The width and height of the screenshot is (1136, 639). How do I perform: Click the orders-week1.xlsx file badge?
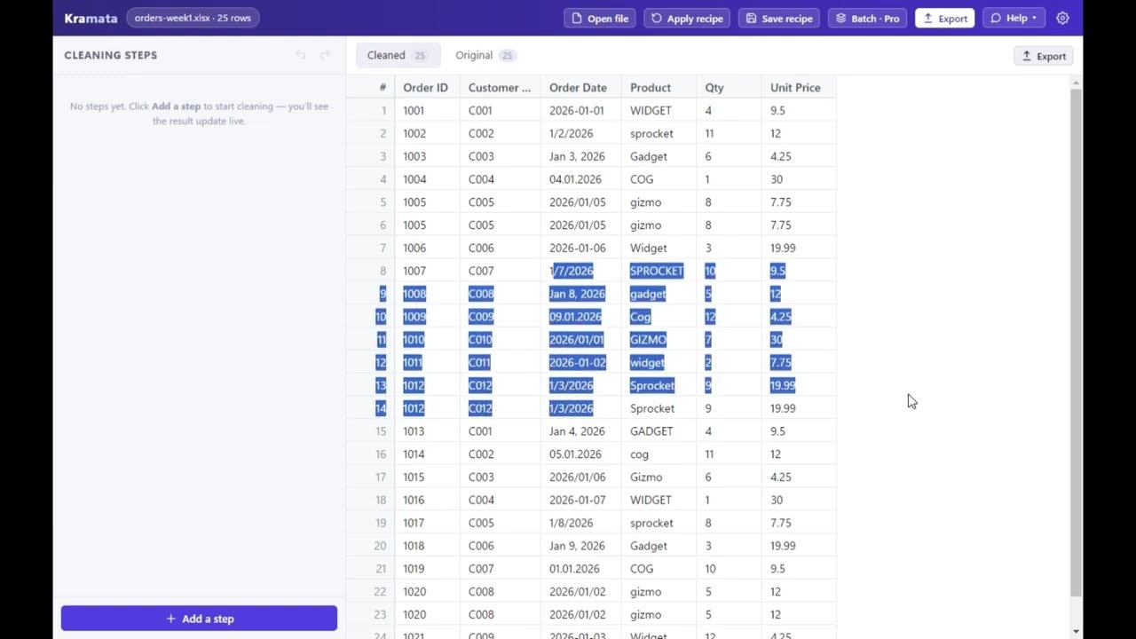193,18
